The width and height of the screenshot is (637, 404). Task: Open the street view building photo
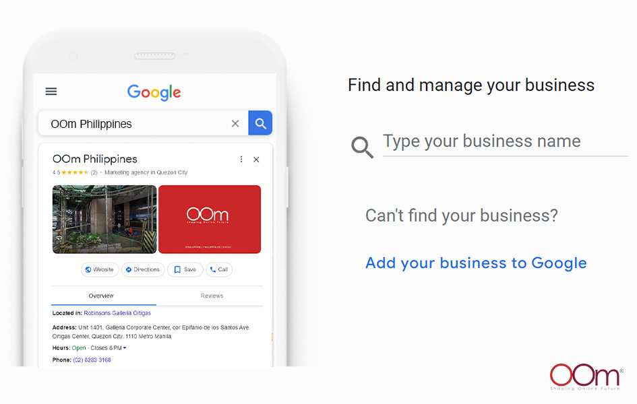click(x=104, y=220)
